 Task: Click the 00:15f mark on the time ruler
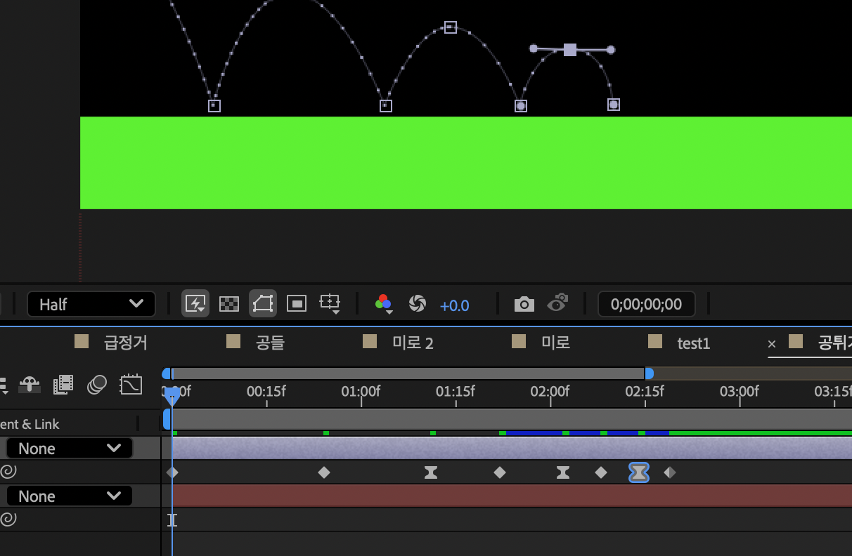[266, 392]
